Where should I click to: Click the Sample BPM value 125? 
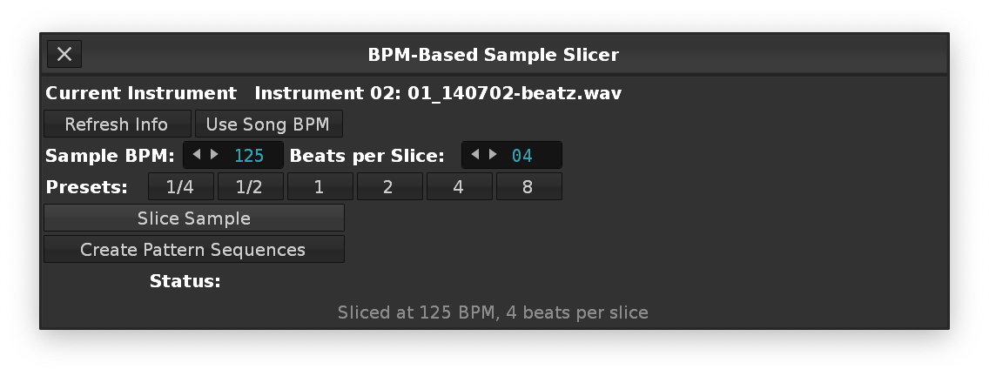click(249, 156)
